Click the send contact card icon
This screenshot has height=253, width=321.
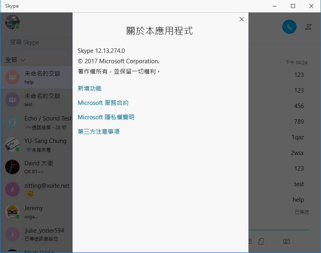pos(287,241)
